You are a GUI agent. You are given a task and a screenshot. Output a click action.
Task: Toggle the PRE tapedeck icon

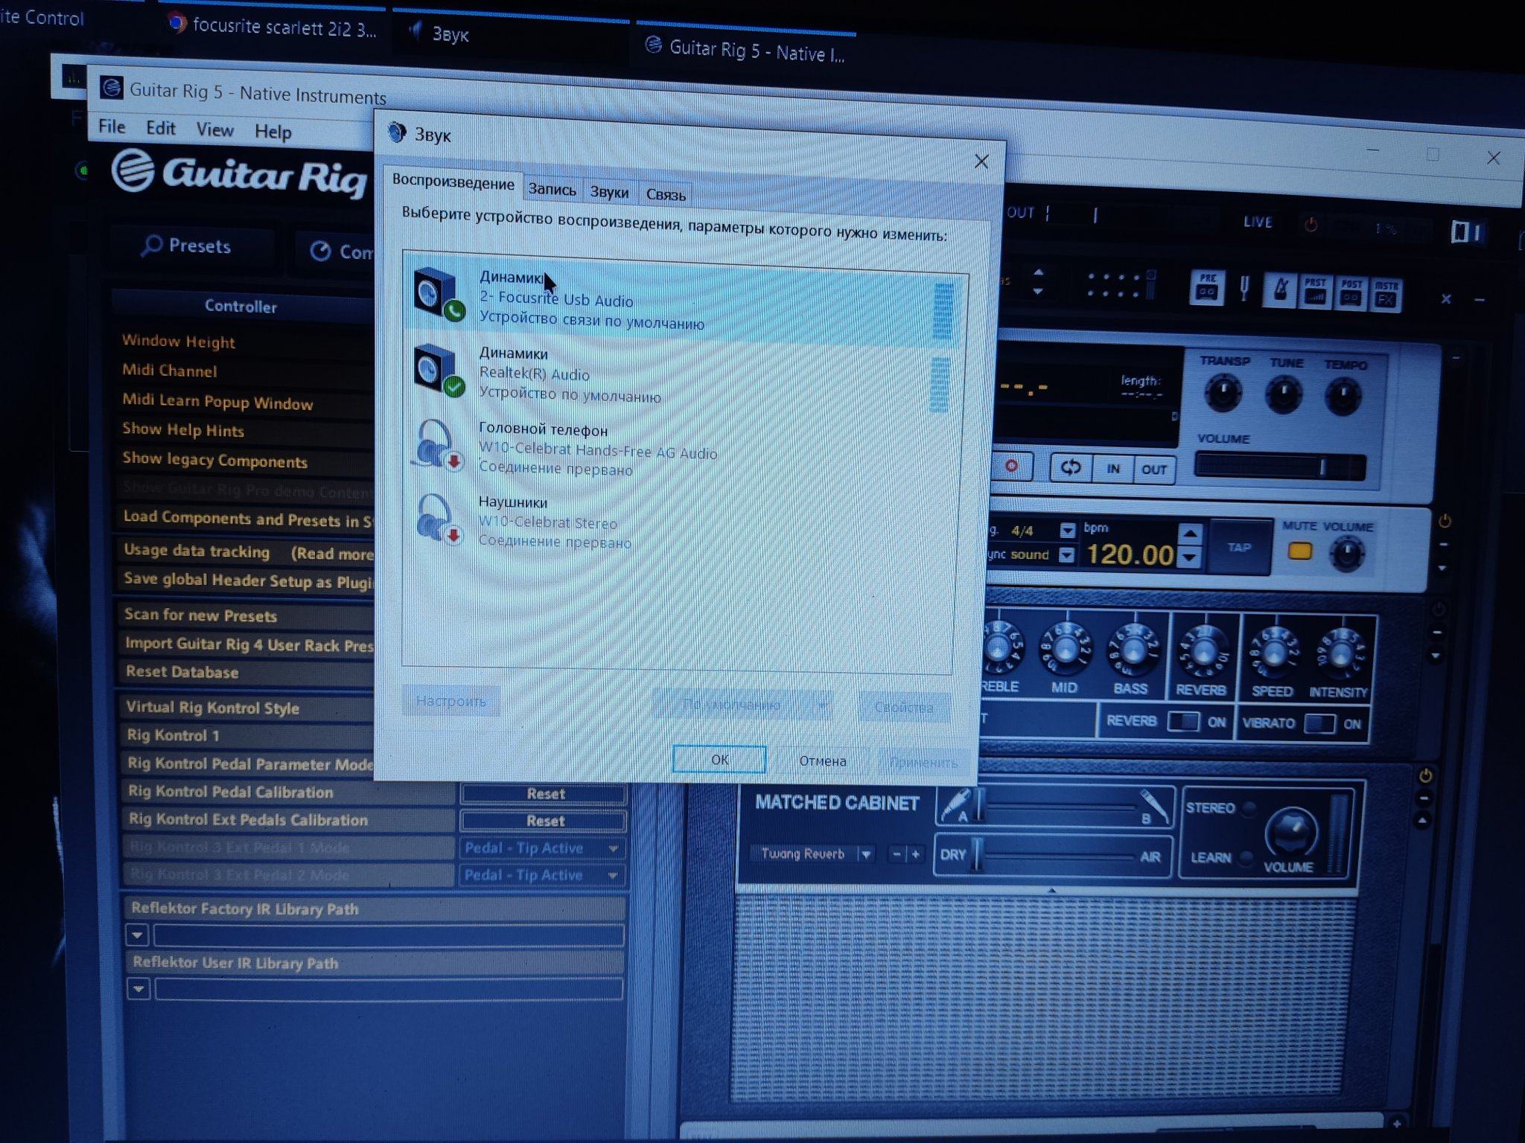tap(1207, 288)
